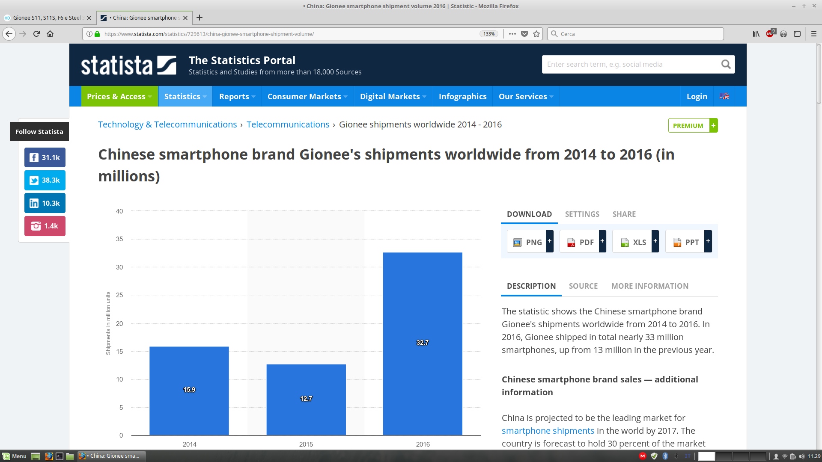Click the language flag icon
Screen dimensions: 822x462
click(x=724, y=96)
